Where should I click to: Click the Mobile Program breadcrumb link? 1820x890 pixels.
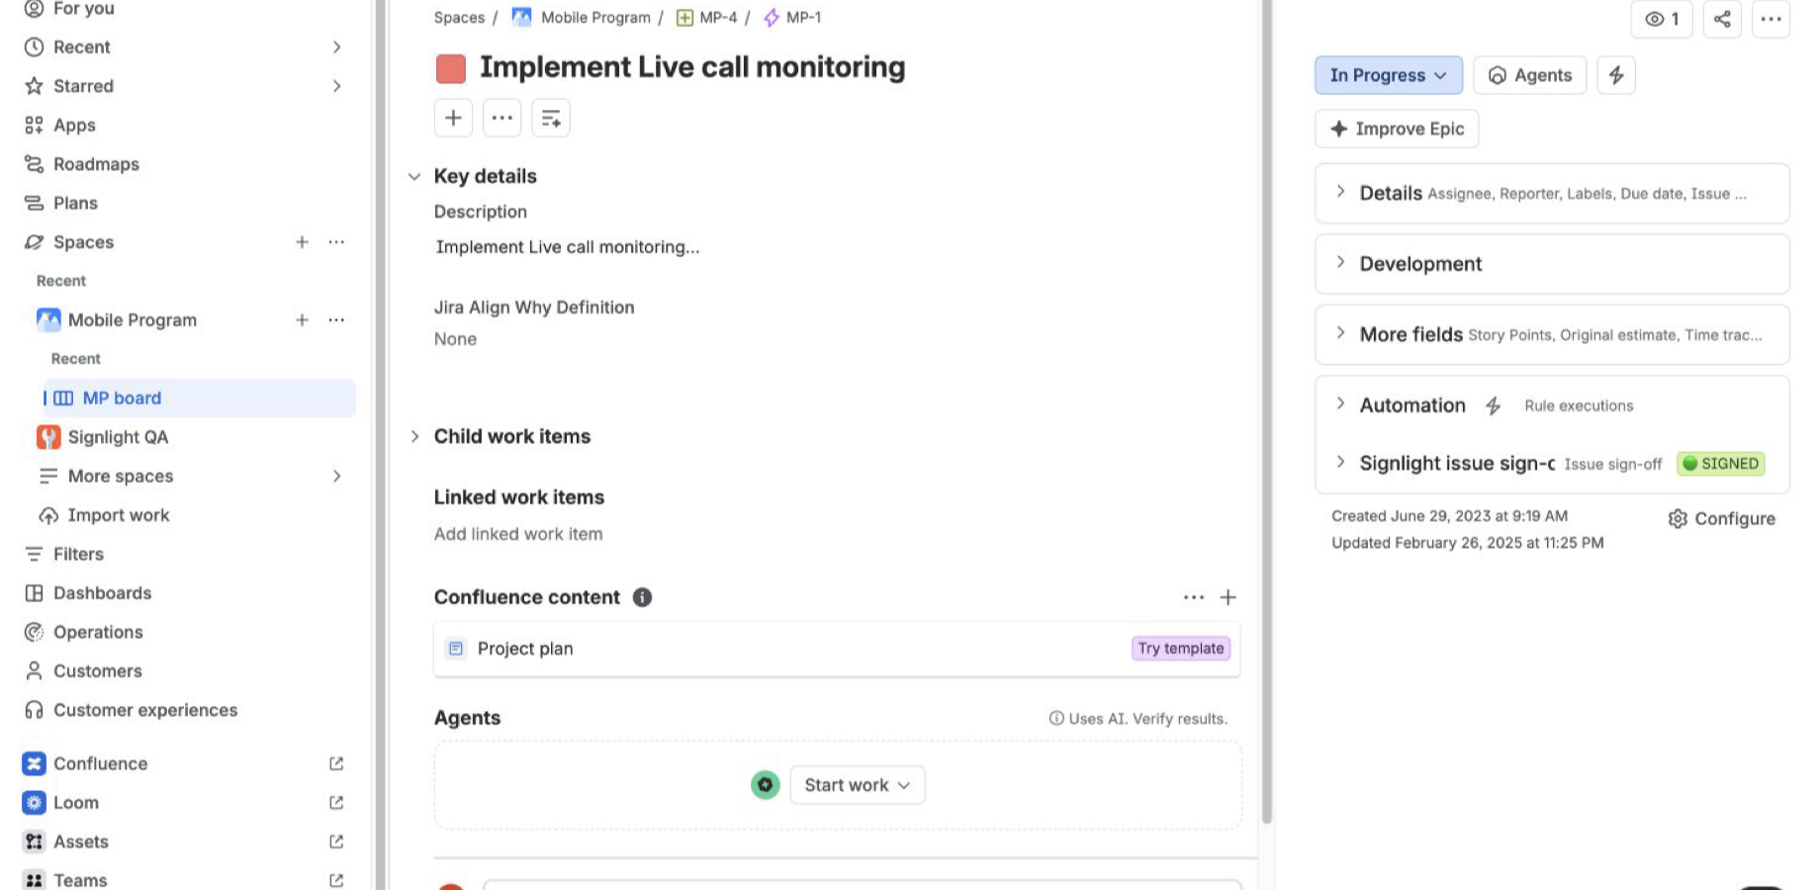point(595,18)
